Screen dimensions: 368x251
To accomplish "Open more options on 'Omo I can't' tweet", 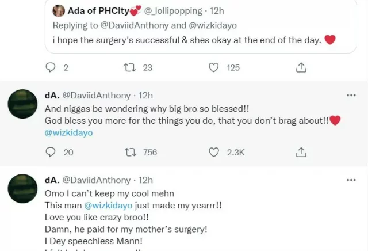I will 350,180.
